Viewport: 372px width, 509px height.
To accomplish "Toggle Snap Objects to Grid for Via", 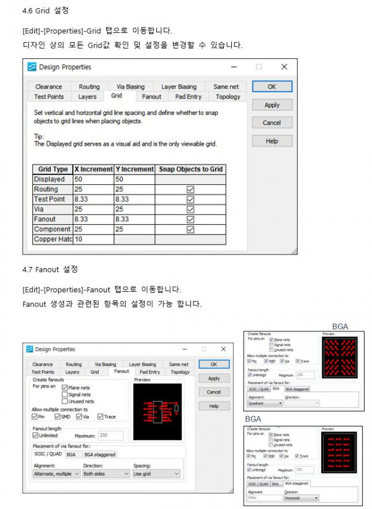I will pos(190,209).
